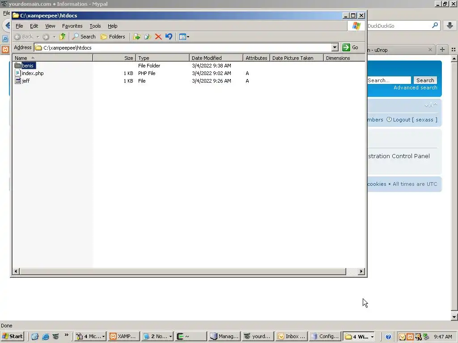Viewport: 458px width, 343px height.
Task: Sort by the Type column header
Action: (163, 58)
